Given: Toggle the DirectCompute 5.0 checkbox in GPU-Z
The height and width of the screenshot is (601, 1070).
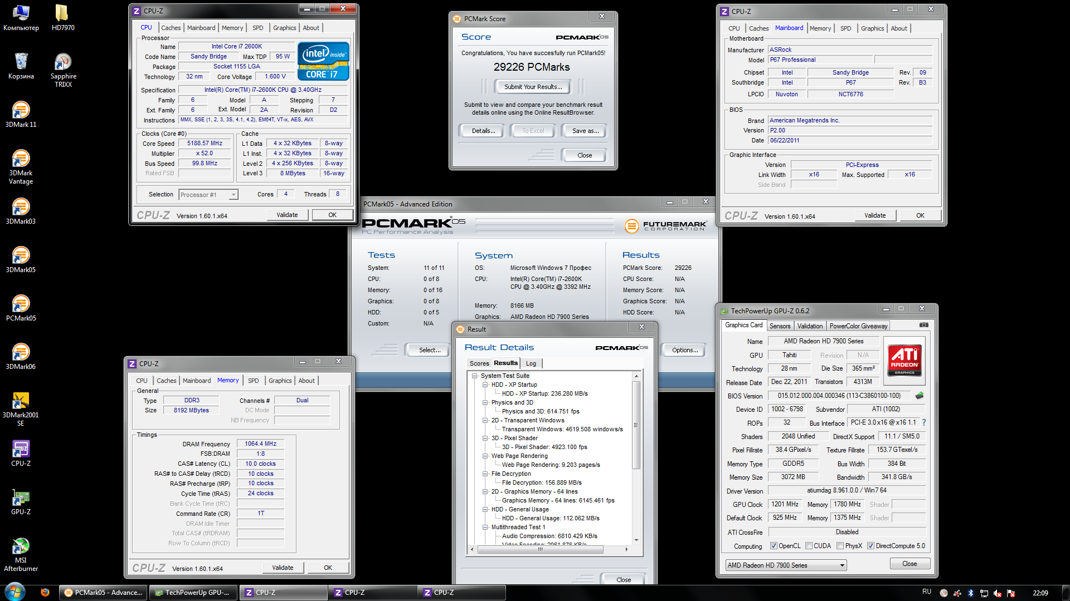Looking at the screenshot, I should 870,546.
